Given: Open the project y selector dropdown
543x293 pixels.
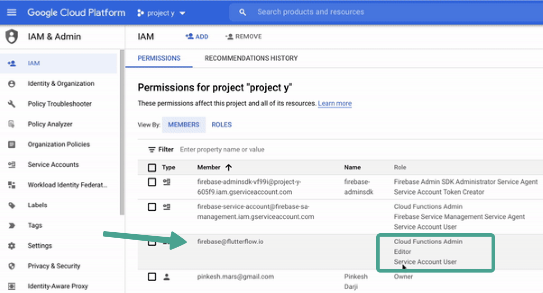Looking at the screenshot, I should coord(161,13).
